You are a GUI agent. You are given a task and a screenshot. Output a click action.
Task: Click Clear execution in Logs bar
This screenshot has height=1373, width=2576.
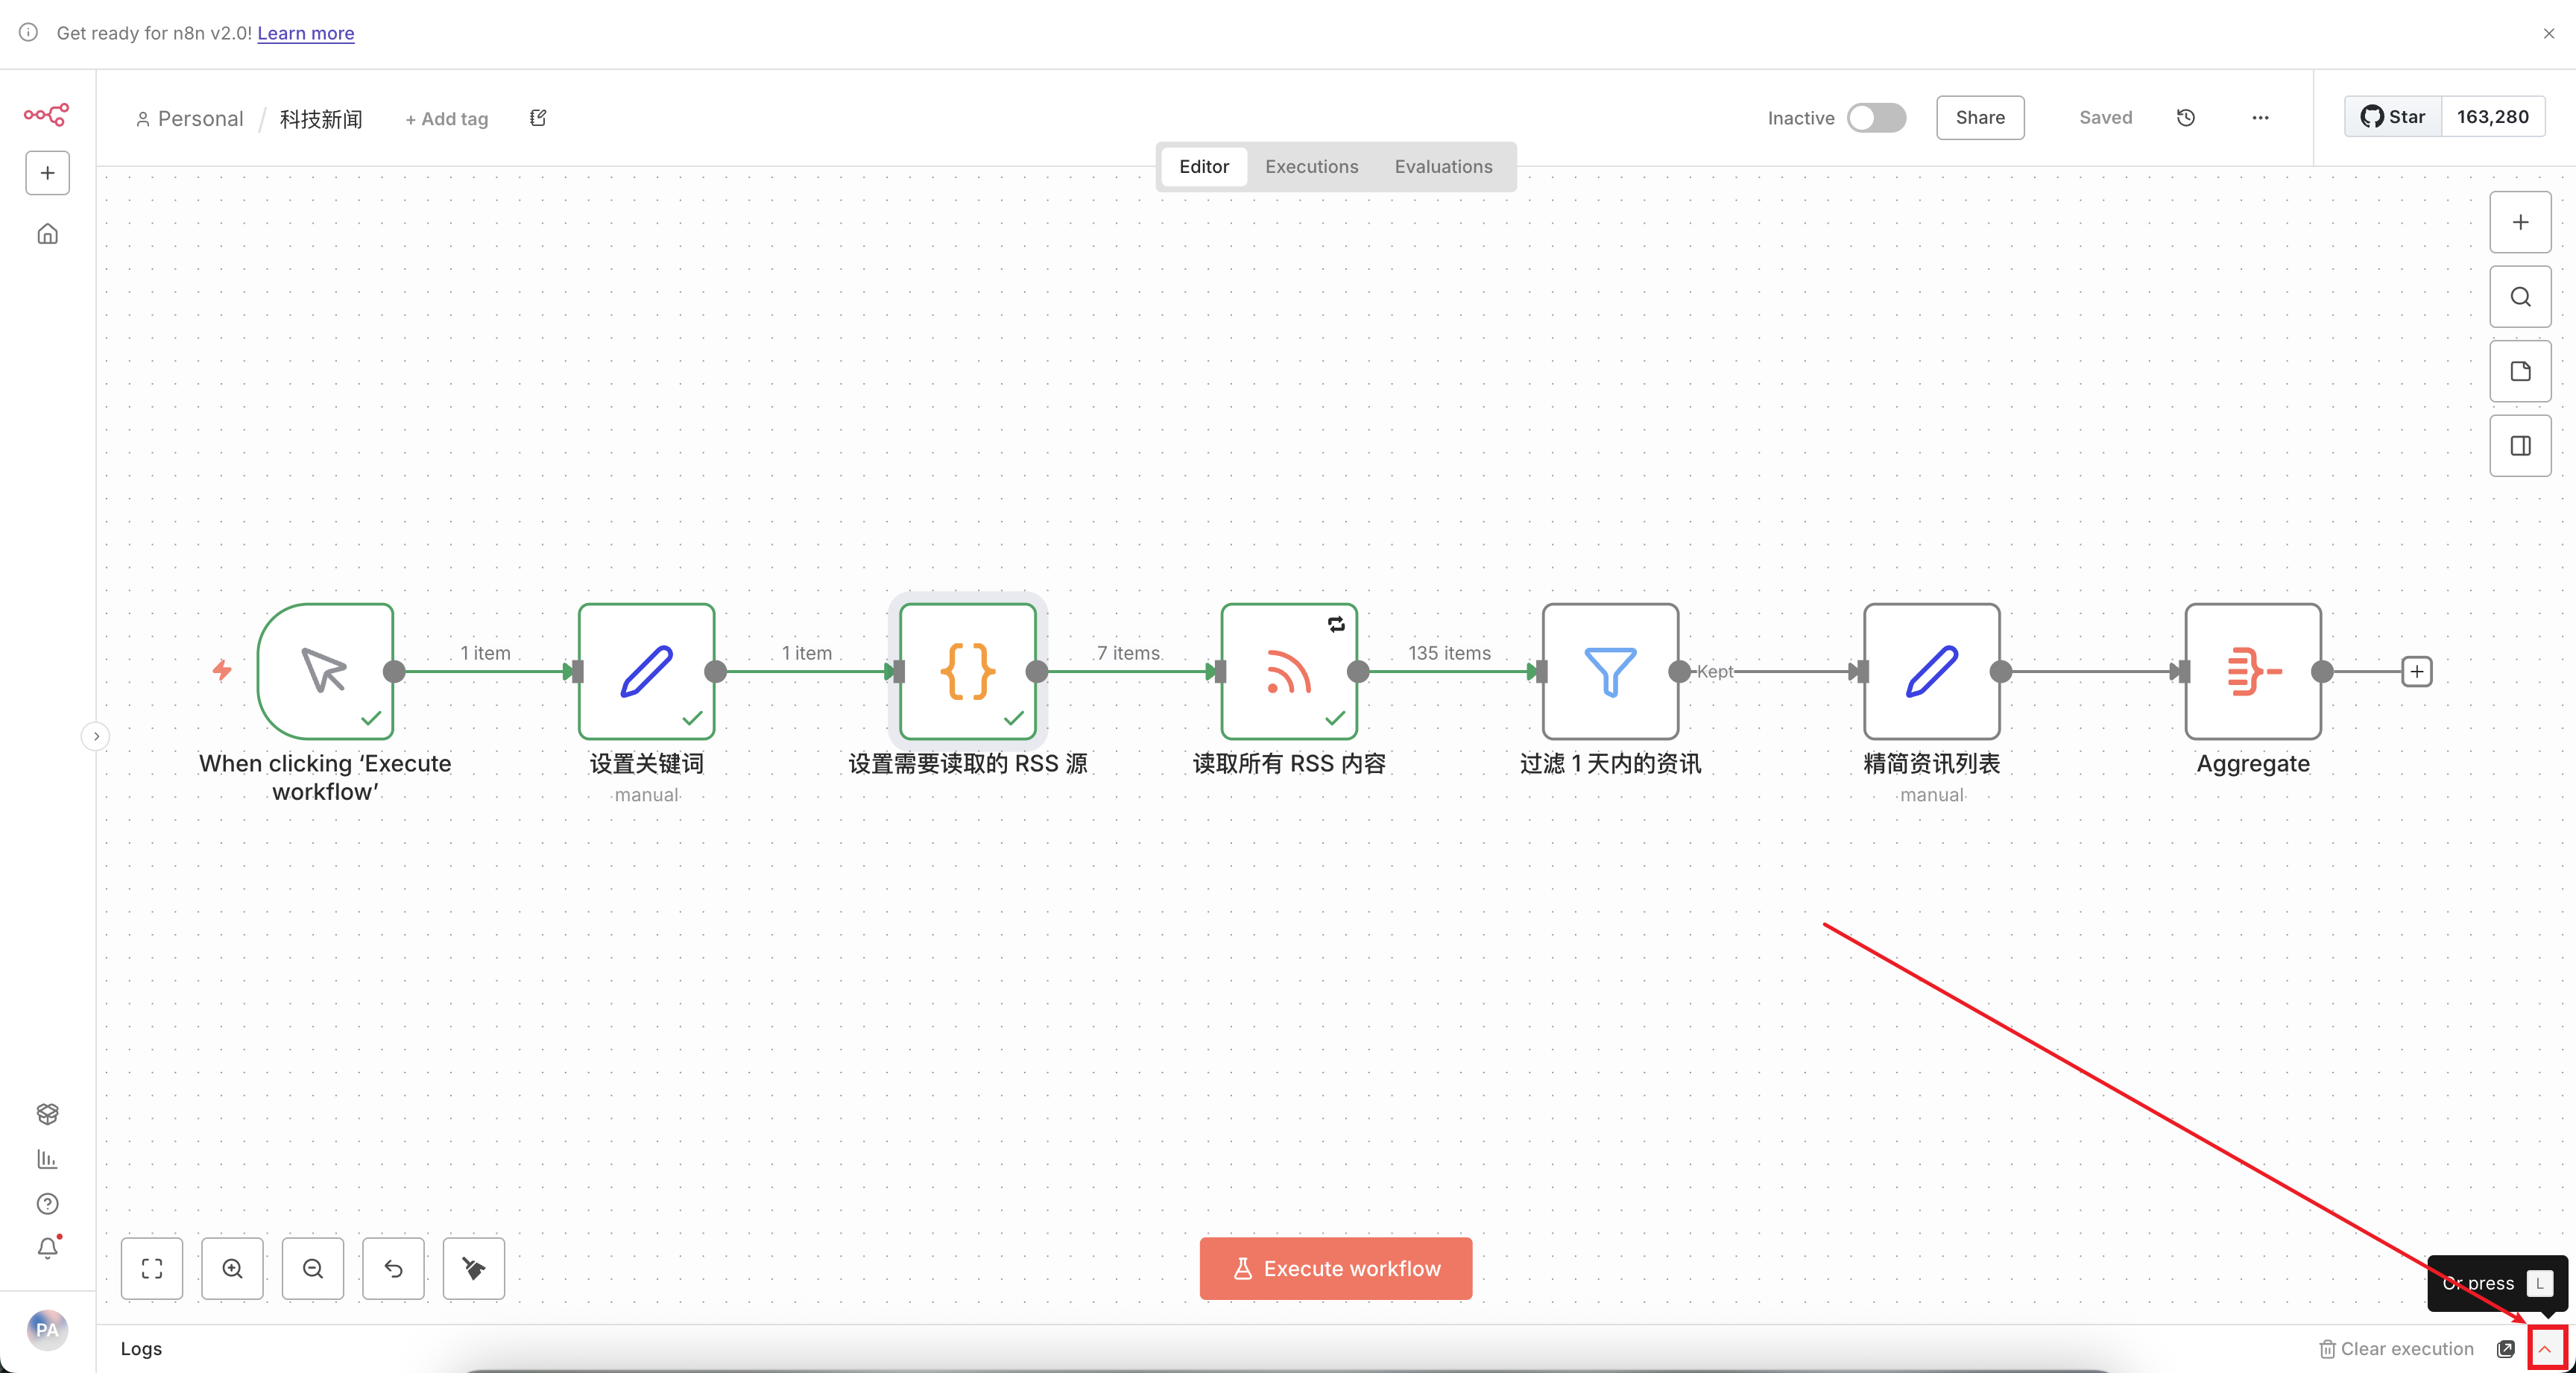coord(2396,1349)
